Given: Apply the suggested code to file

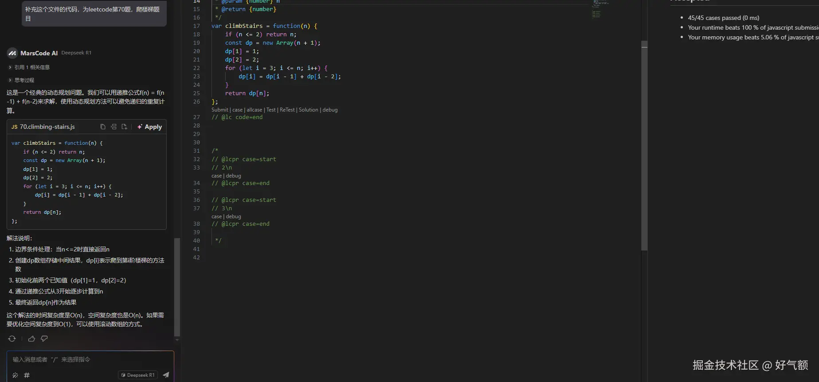Looking at the screenshot, I should (149, 127).
